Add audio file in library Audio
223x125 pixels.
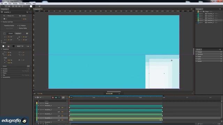point(221,59)
